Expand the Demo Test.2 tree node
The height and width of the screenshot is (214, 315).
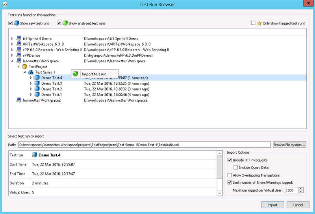pyautogui.click(x=31, y=89)
